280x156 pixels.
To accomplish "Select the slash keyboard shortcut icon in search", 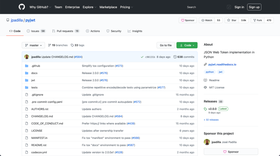I will pyautogui.click(x=229, y=7).
